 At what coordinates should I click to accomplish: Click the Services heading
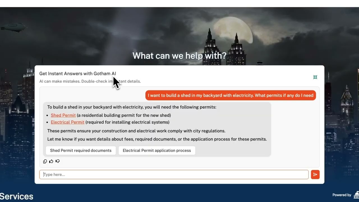point(17,196)
